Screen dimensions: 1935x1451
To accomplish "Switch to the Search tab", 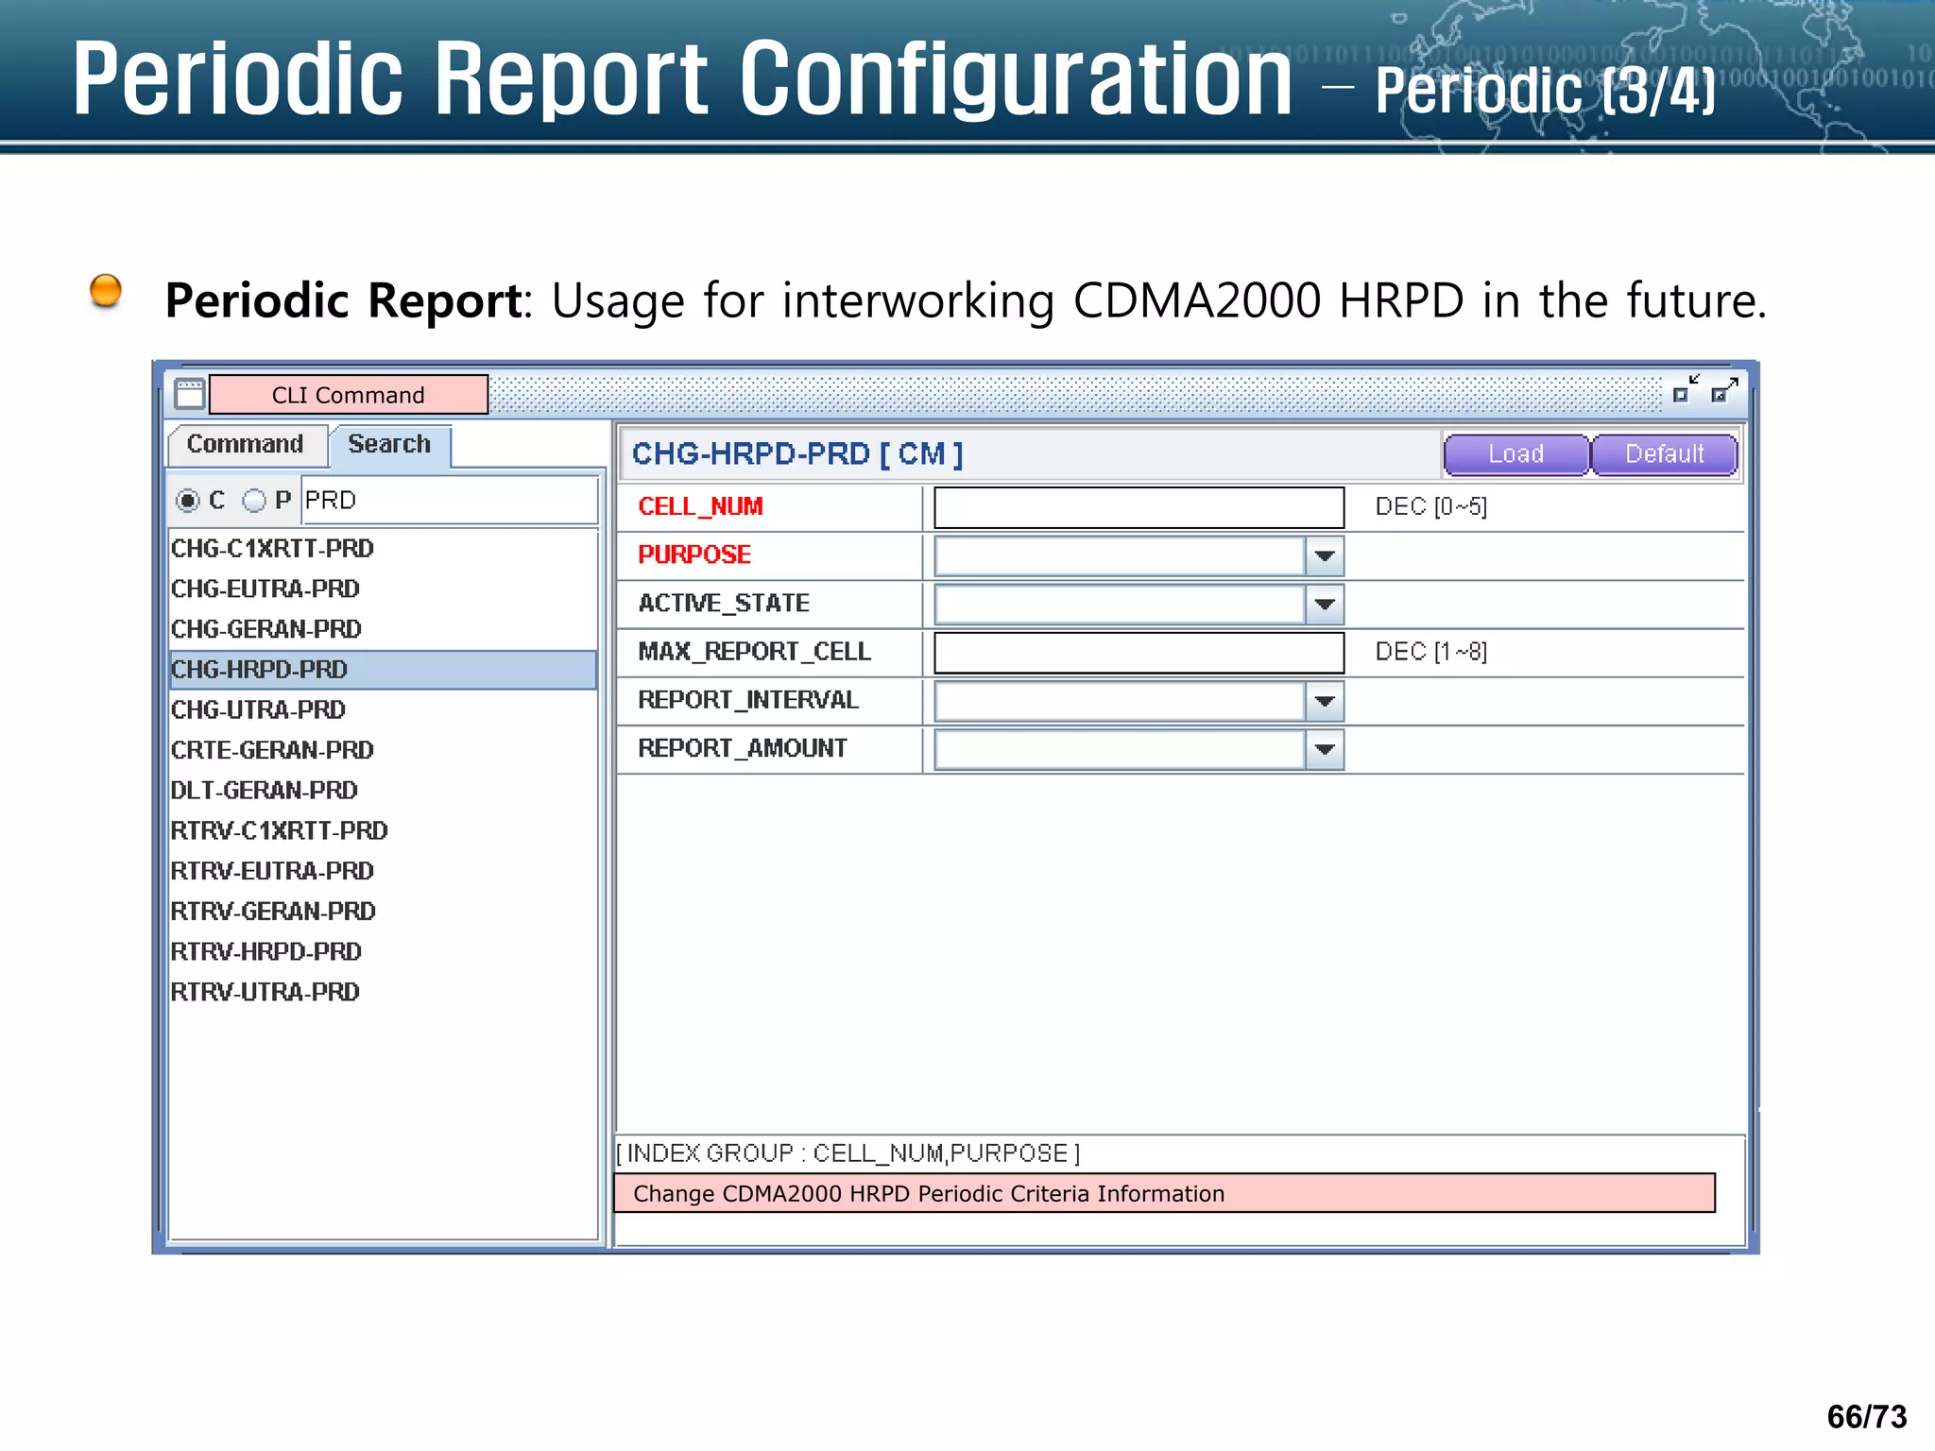I will coord(389,444).
